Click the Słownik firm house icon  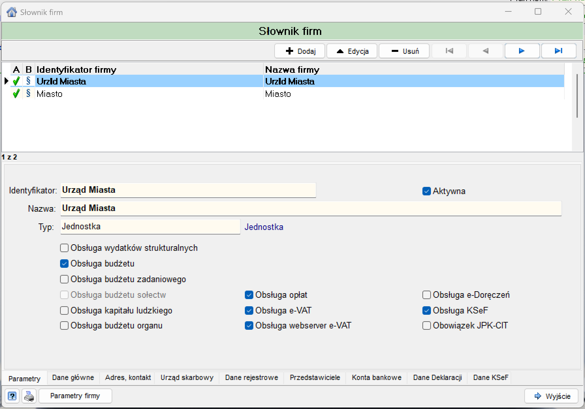(12, 12)
